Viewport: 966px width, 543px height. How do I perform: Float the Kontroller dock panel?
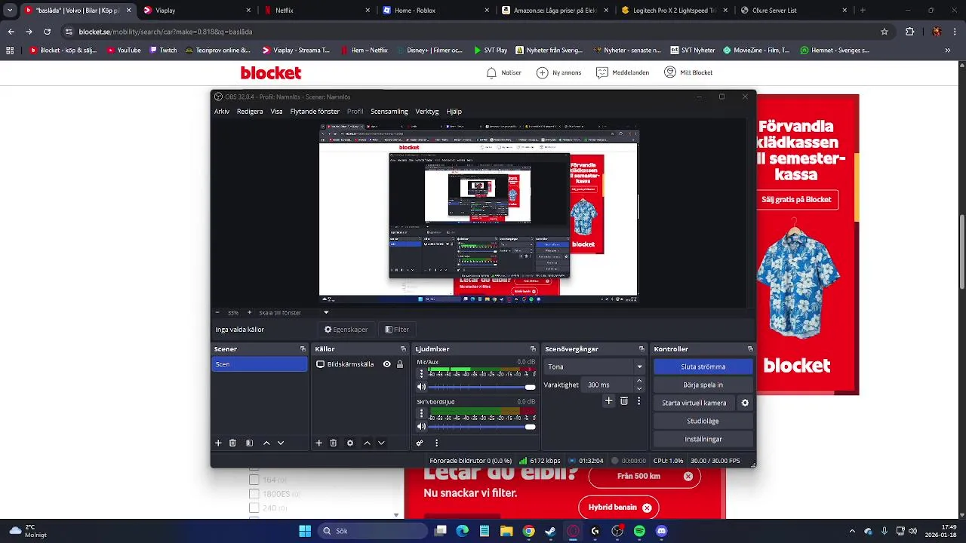tap(750, 349)
